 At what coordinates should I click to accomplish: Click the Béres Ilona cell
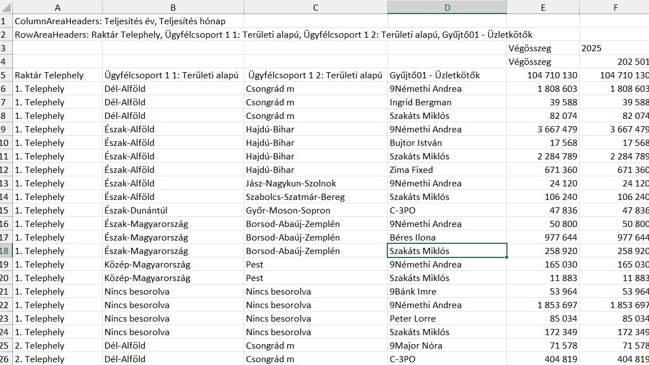(x=412, y=238)
